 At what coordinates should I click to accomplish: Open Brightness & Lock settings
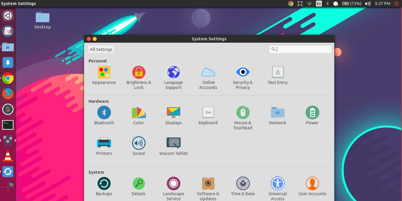pyautogui.click(x=139, y=78)
